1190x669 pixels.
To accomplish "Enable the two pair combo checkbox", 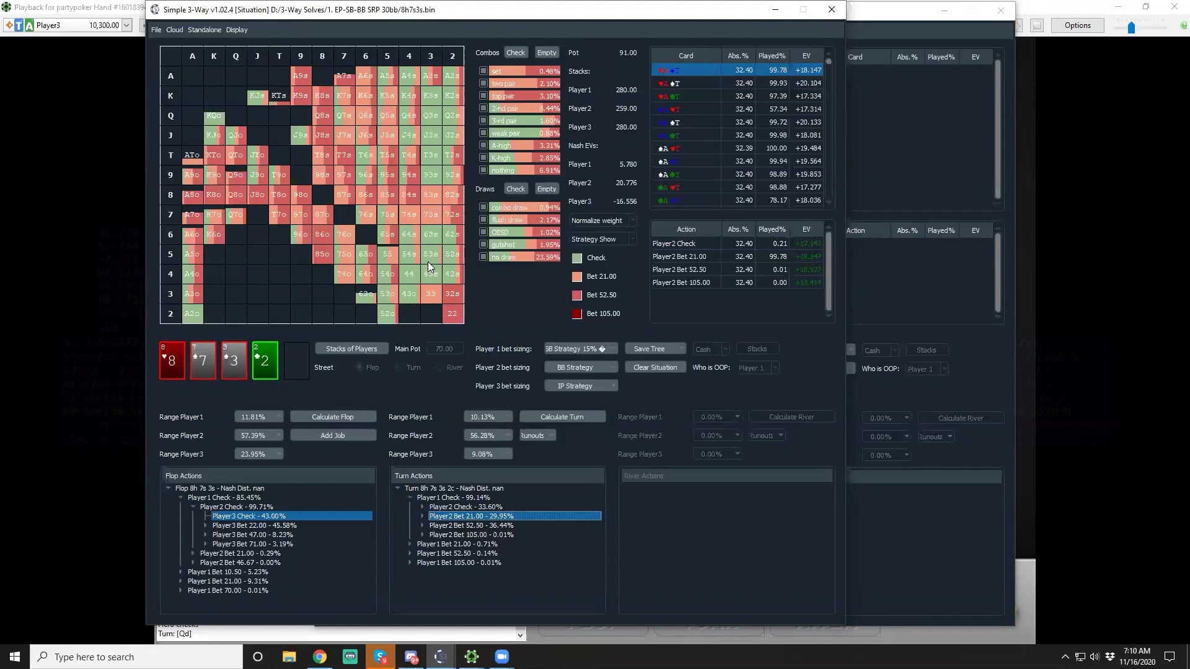I will pyautogui.click(x=483, y=83).
